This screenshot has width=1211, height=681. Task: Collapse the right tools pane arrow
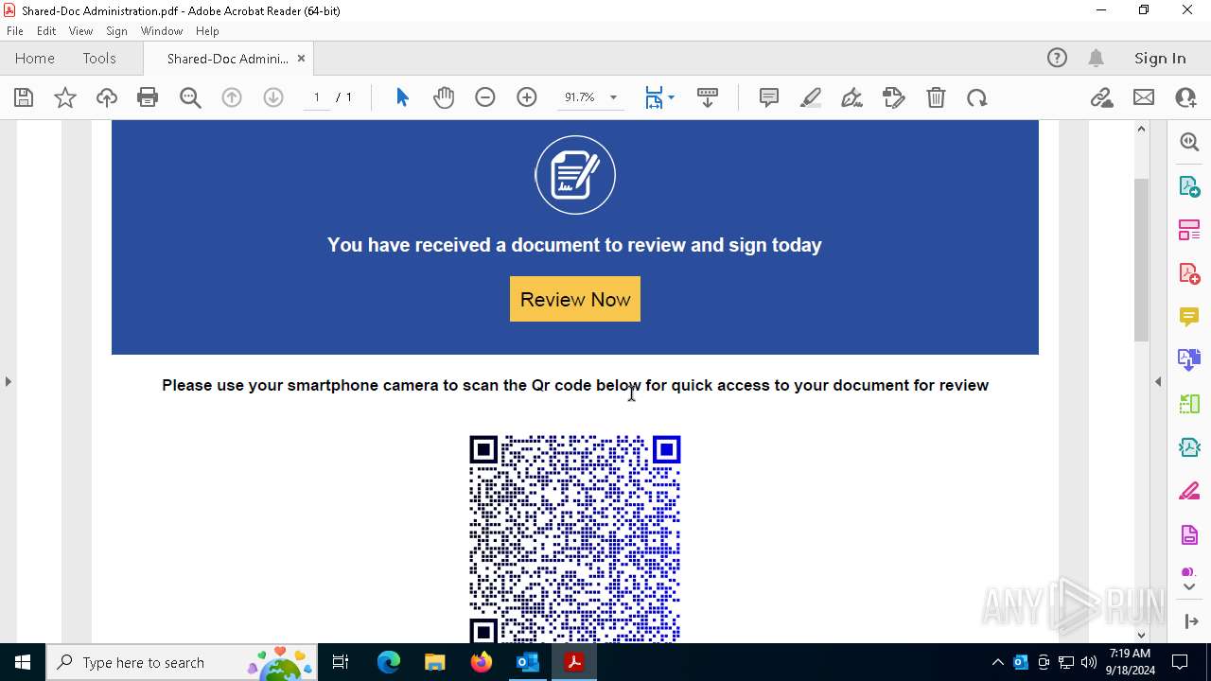[1158, 381]
